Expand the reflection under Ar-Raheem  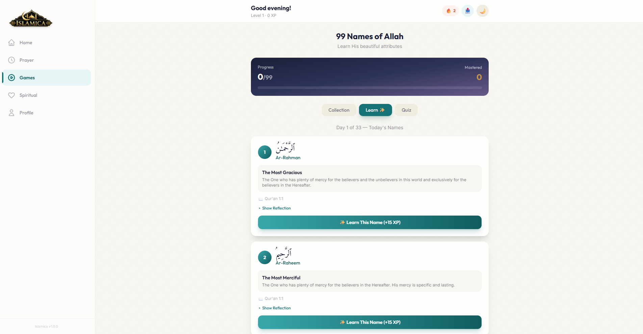(274, 308)
